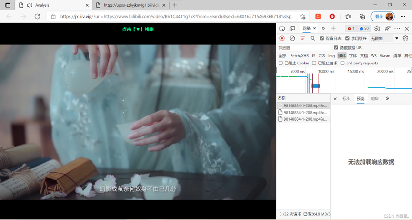Search the network requests
This screenshot has height=220, width=412.
pyautogui.click(x=312, y=38)
